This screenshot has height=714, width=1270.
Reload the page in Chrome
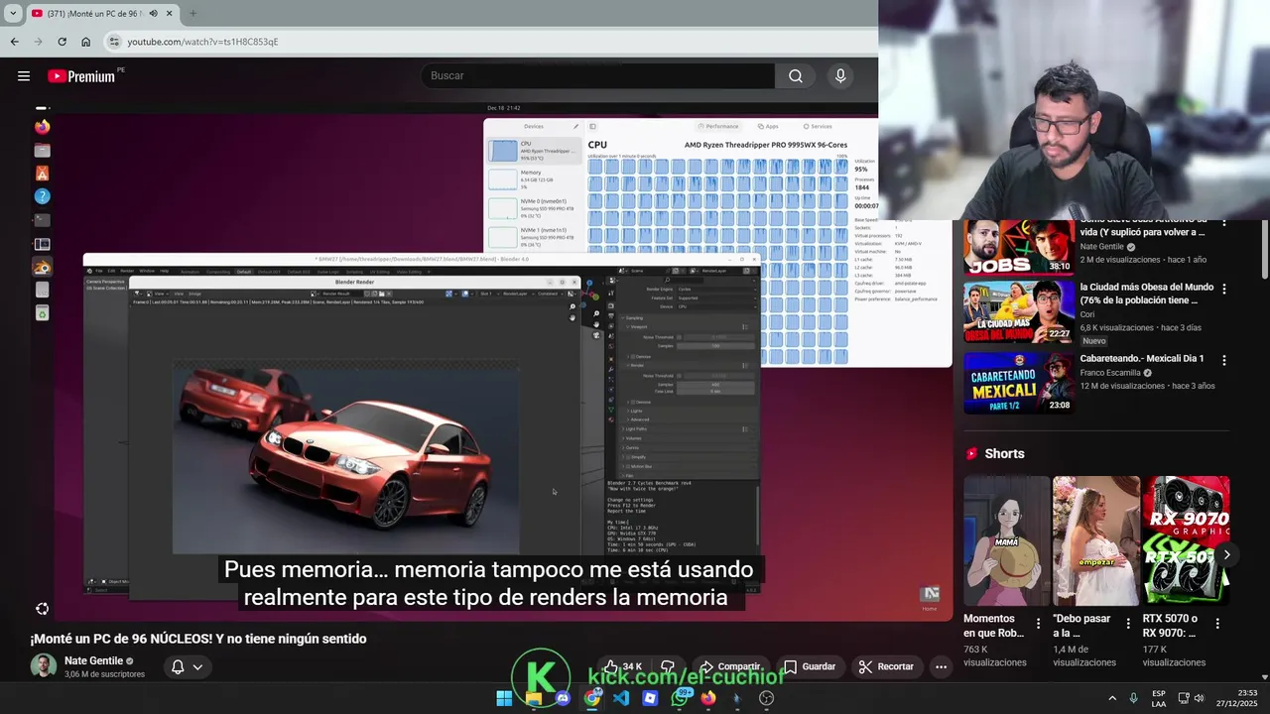pos(62,42)
